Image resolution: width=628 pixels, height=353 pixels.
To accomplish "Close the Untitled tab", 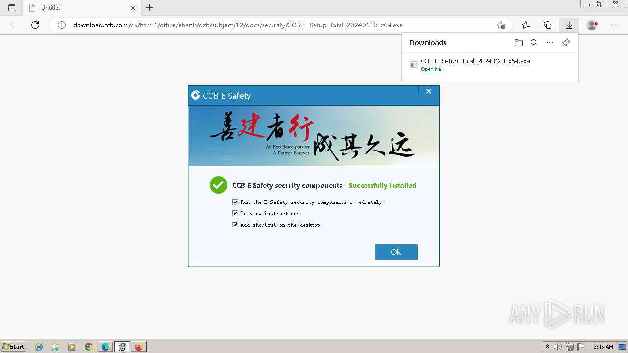I will (133, 8).
